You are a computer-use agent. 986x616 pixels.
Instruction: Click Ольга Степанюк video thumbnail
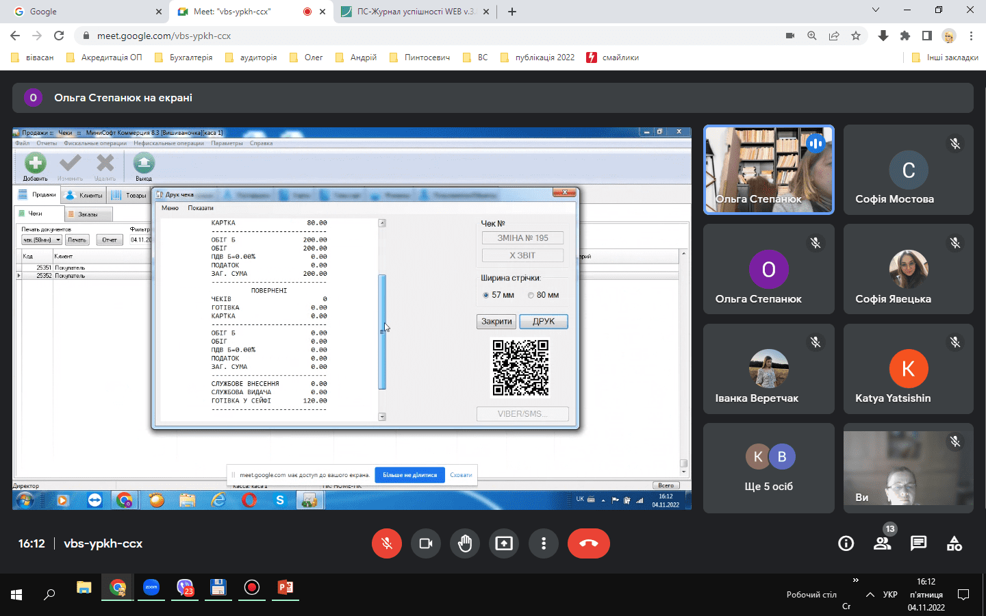[768, 170]
